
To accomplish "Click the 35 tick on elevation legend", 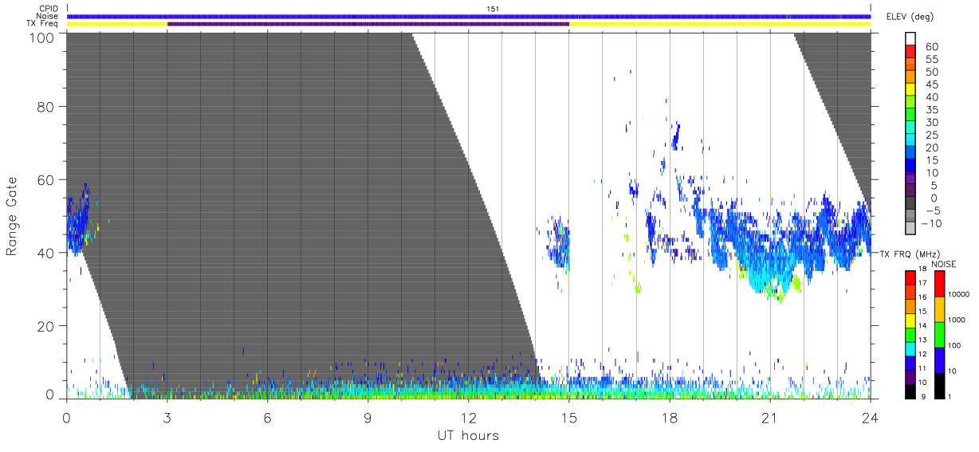I will (x=931, y=110).
